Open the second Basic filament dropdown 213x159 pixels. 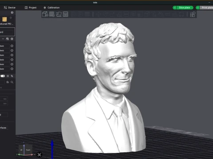[x=4, y=50]
